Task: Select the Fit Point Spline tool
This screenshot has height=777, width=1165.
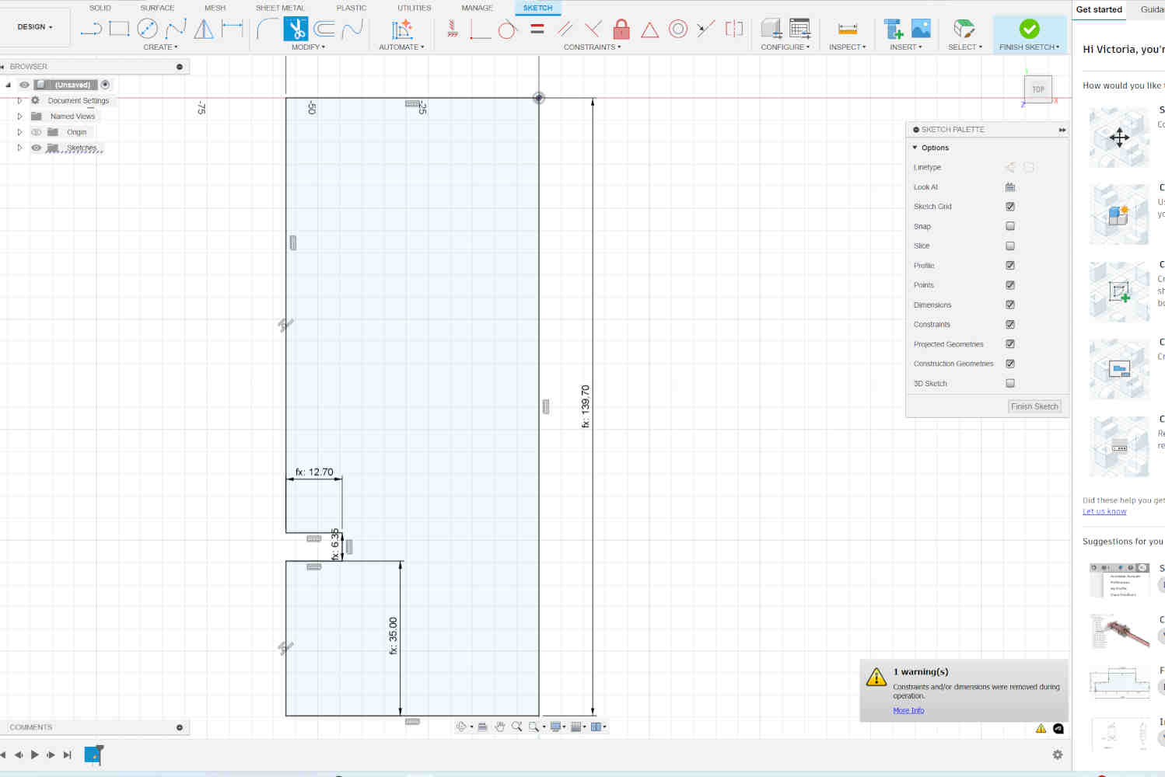Action: [x=176, y=30]
